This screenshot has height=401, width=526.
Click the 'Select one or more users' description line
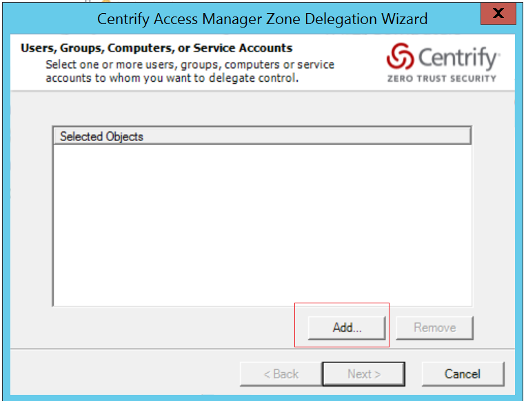[x=190, y=65]
